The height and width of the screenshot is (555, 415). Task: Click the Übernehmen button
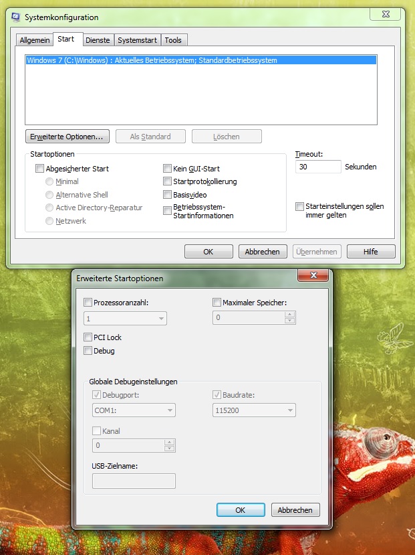pos(317,251)
